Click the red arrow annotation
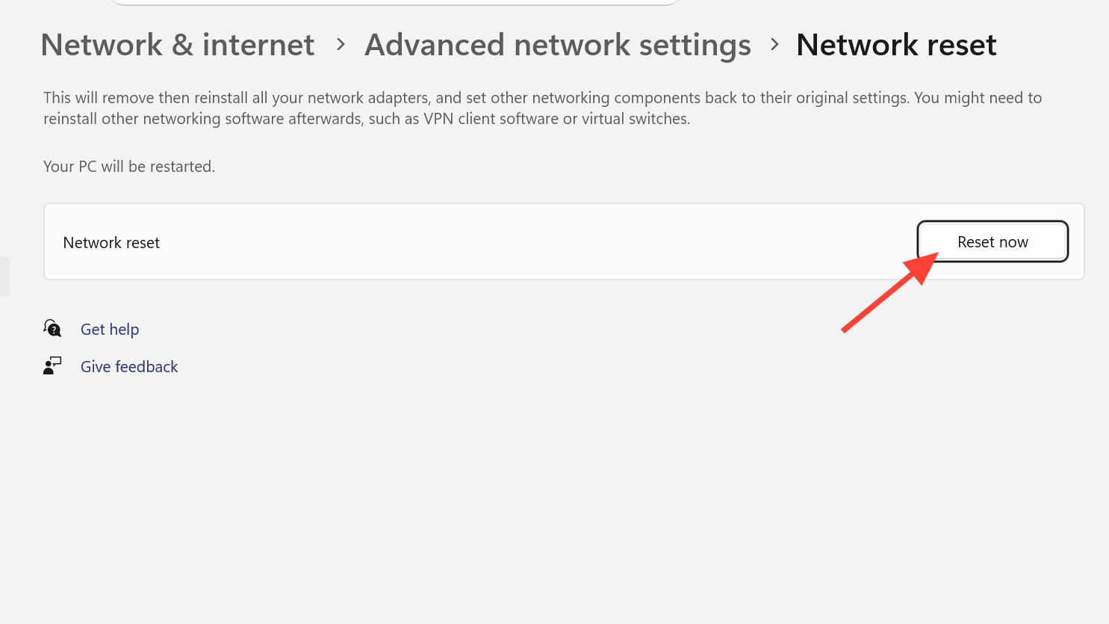1109x624 pixels. coord(889,293)
